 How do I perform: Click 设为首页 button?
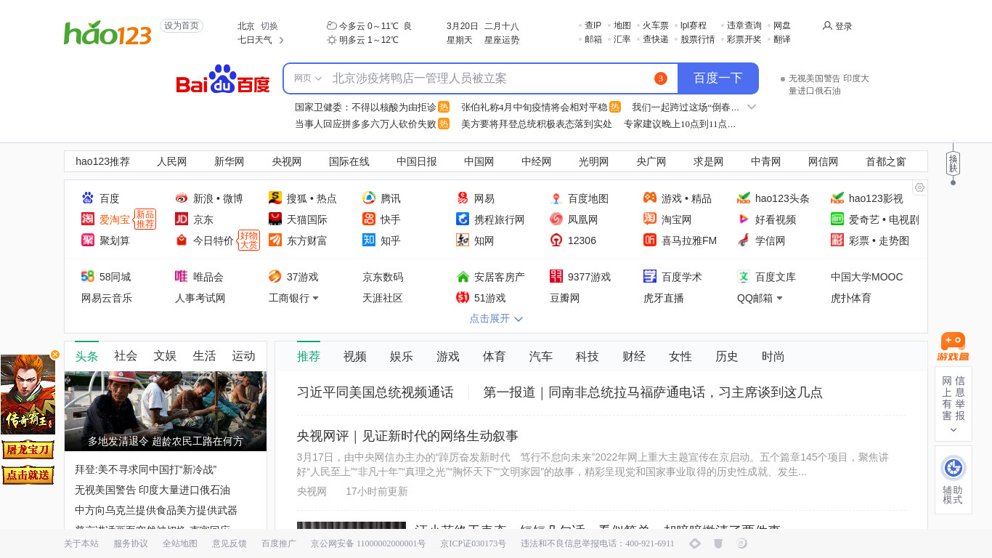182,26
